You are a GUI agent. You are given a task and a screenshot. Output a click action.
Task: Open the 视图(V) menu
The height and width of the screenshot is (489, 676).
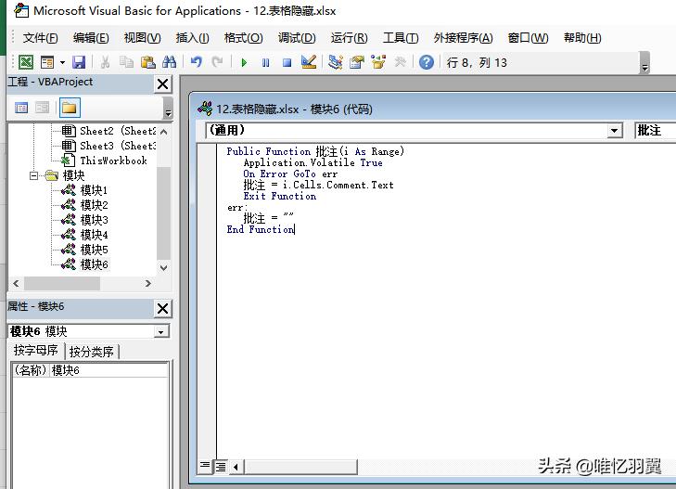(142, 38)
